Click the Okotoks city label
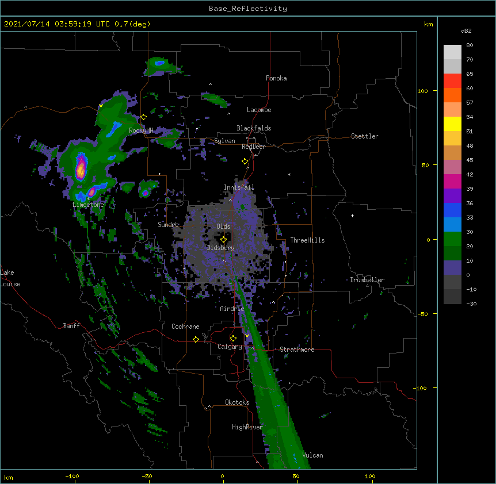This screenshot has width=496, height=484. 237,402
